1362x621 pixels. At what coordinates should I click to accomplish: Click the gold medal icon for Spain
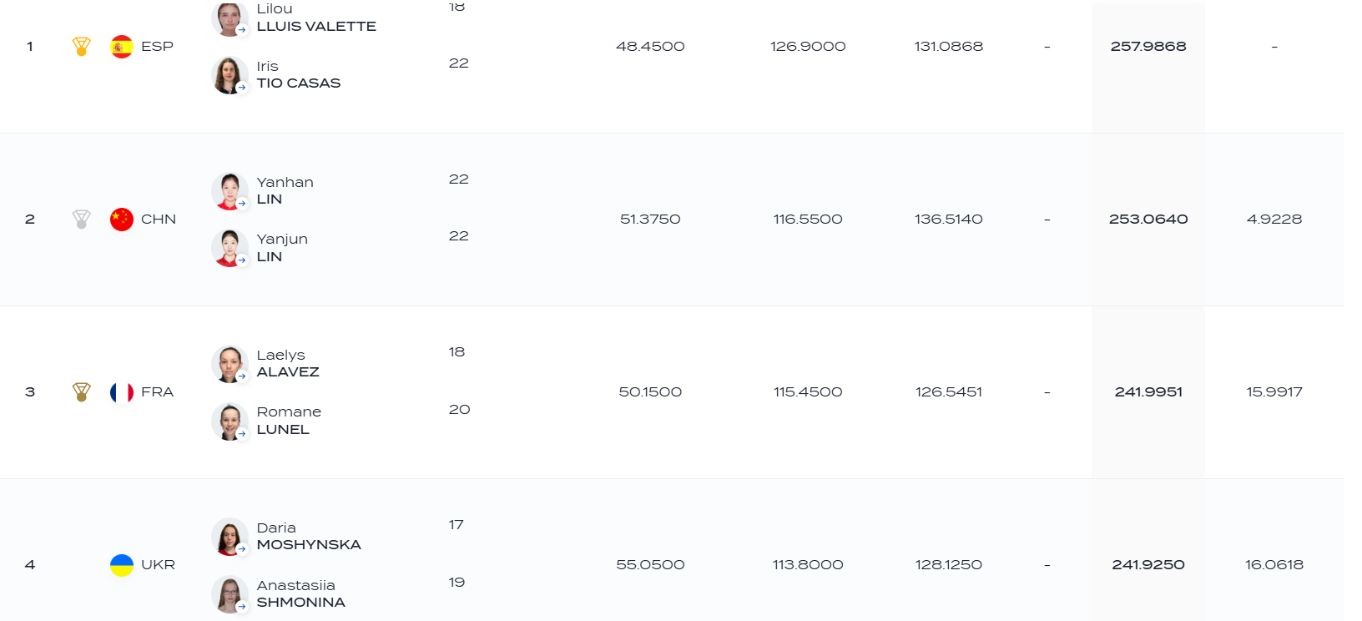click(x=81, y=47)
